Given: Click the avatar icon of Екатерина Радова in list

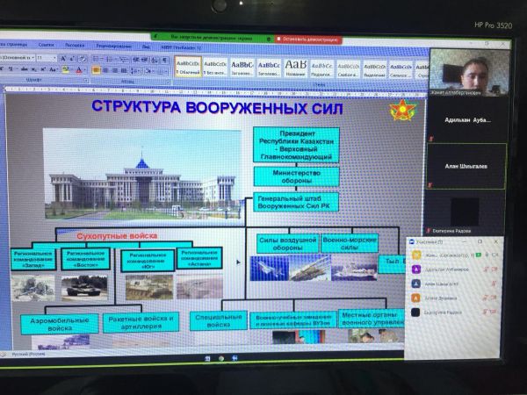Looking at the screenshot, I should 415,312.
